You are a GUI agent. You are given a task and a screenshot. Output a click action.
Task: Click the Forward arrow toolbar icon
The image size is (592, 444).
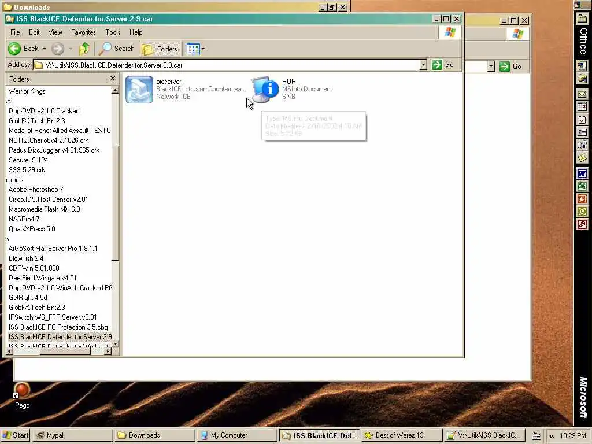[58, 49]
